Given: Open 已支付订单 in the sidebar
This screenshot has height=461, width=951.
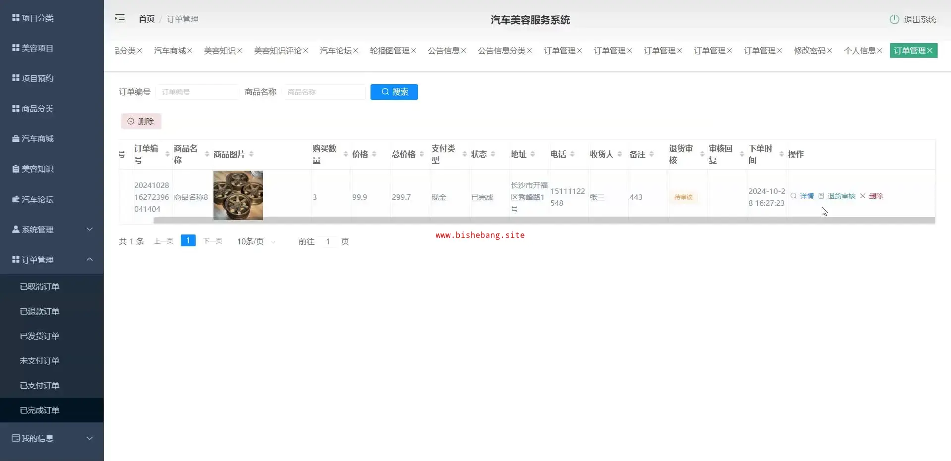Looking at the screenshot, I should point(40,385).
